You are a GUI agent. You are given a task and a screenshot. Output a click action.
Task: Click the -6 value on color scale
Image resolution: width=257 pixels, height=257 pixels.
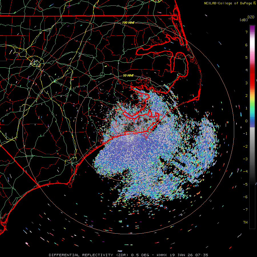(245, 197)
